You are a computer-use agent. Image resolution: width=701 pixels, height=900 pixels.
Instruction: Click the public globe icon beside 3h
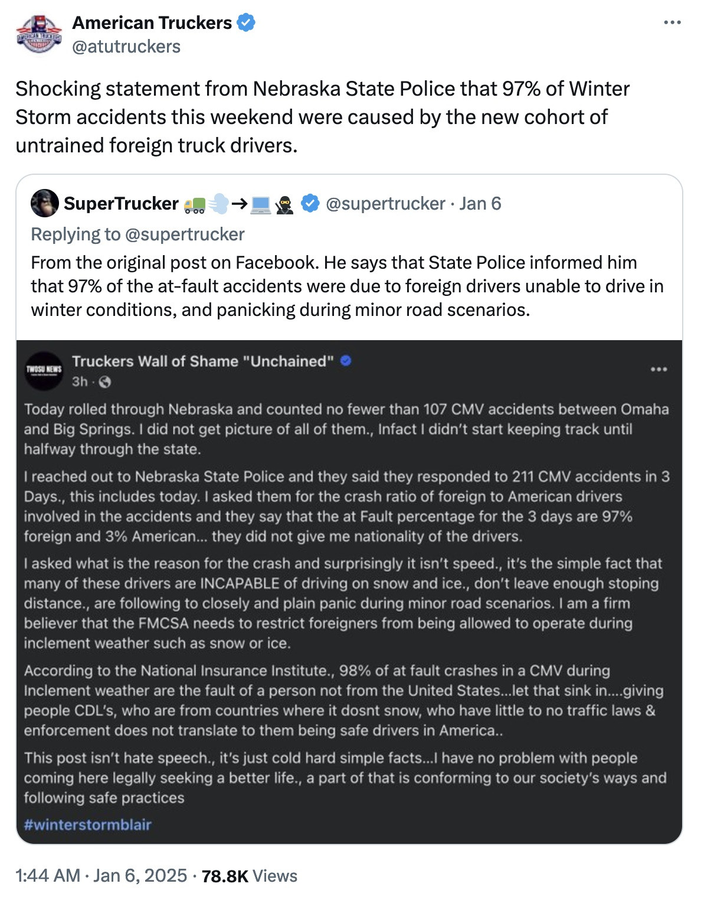click(105, 382)
